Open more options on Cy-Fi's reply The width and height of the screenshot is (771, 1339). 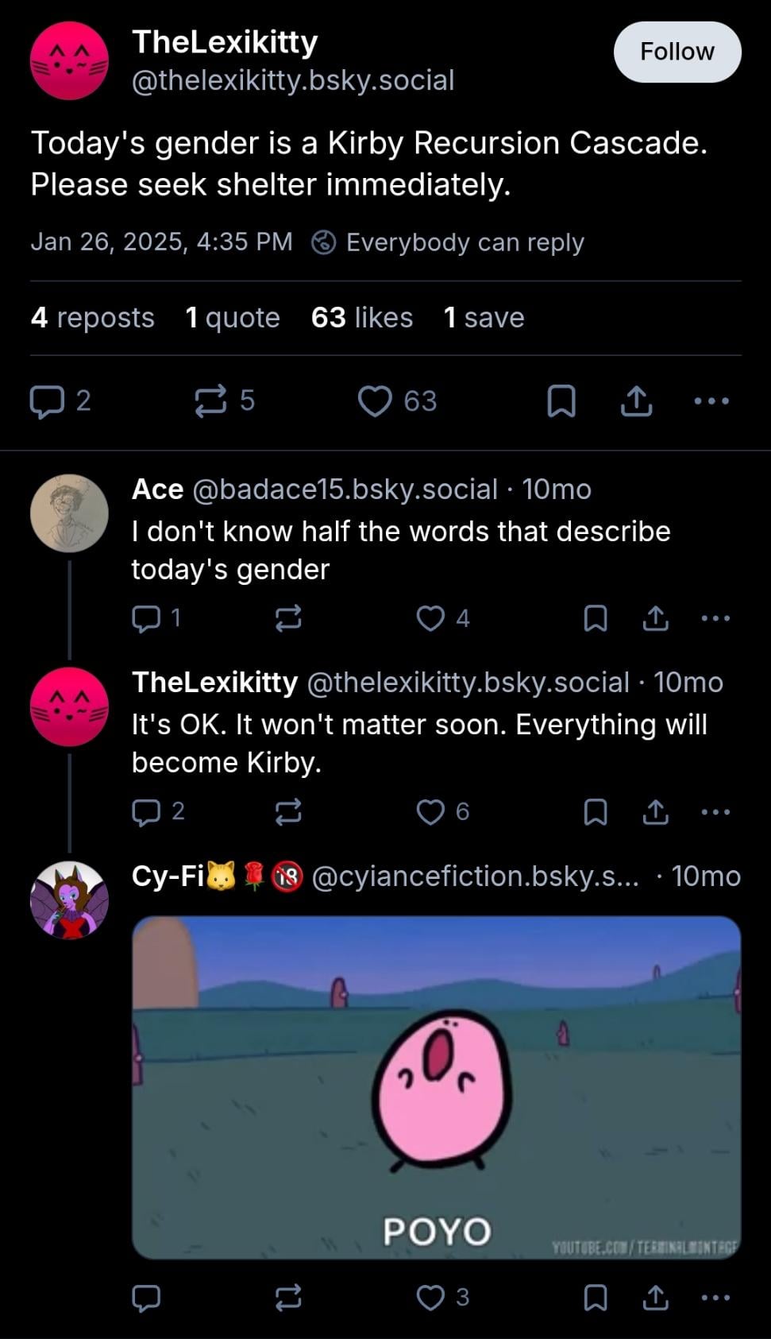coord(715,1298)
